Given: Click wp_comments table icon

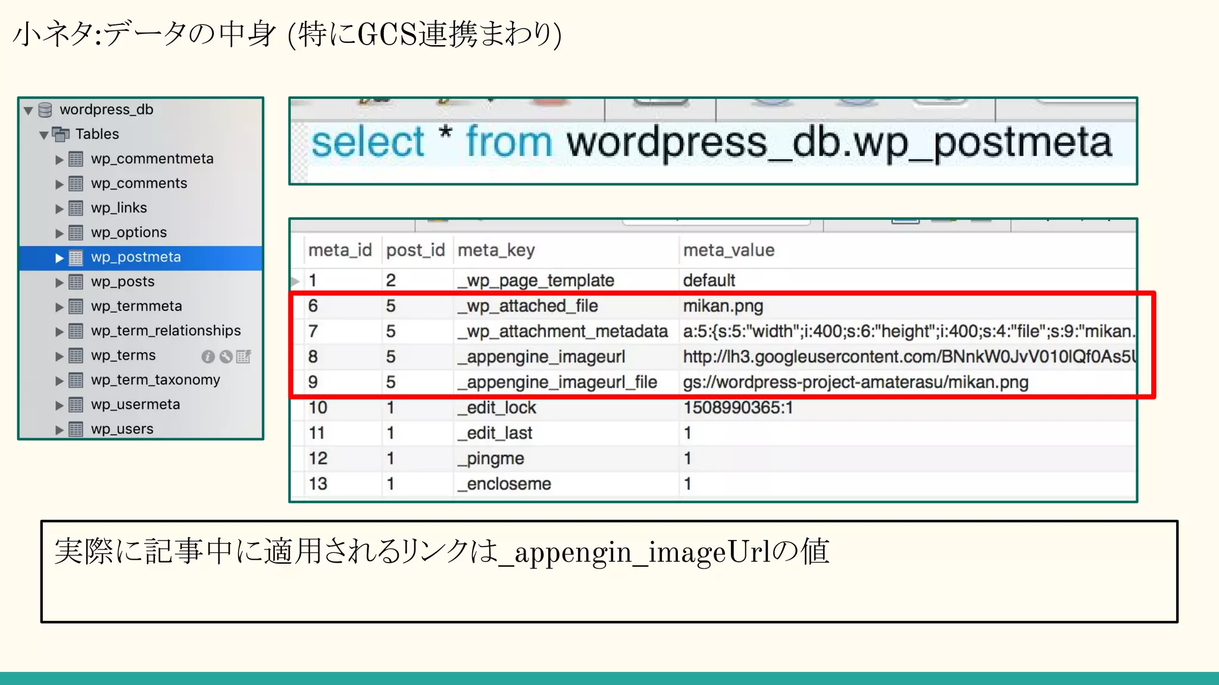Looking at the screenshot, I should pos(76,184).
